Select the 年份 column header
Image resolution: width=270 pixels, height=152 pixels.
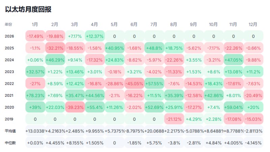point(8,25)
